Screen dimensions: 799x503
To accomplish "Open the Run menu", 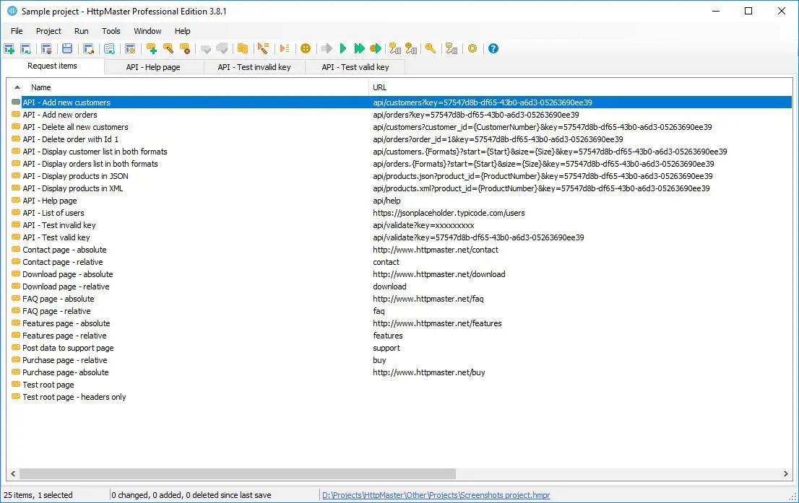I will tap(81, 31).
